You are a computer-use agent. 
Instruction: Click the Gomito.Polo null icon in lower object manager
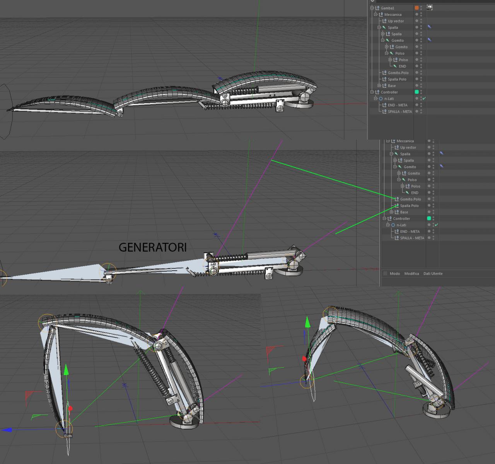pos(396,199)
